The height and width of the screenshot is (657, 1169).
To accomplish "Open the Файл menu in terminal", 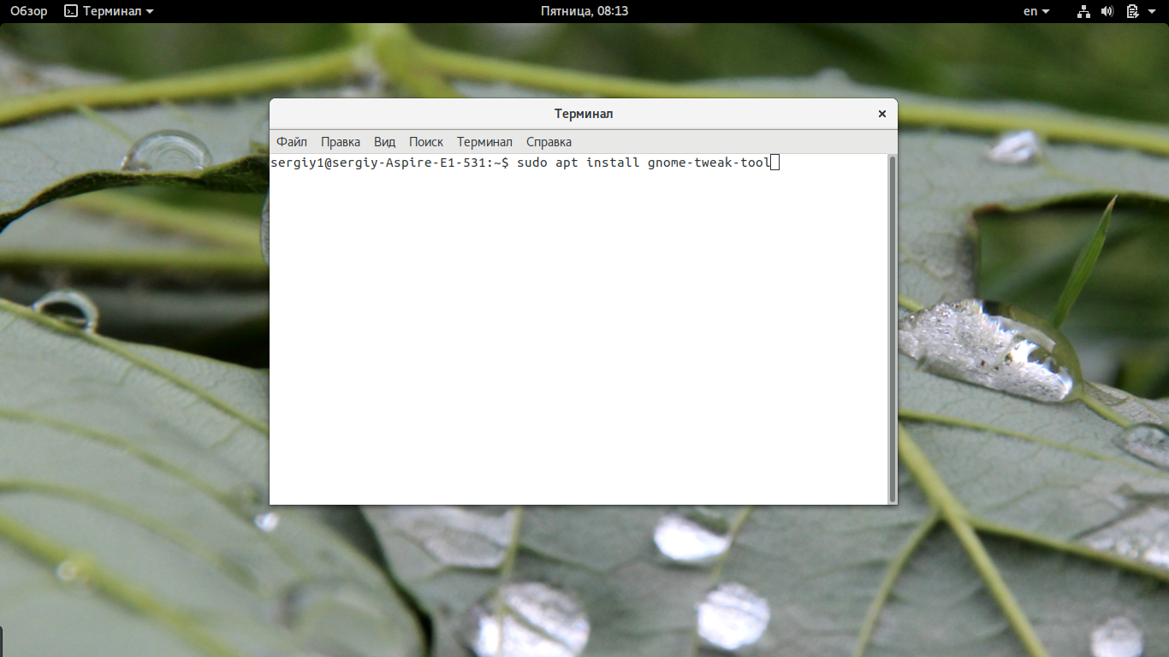I will point(292,142).
